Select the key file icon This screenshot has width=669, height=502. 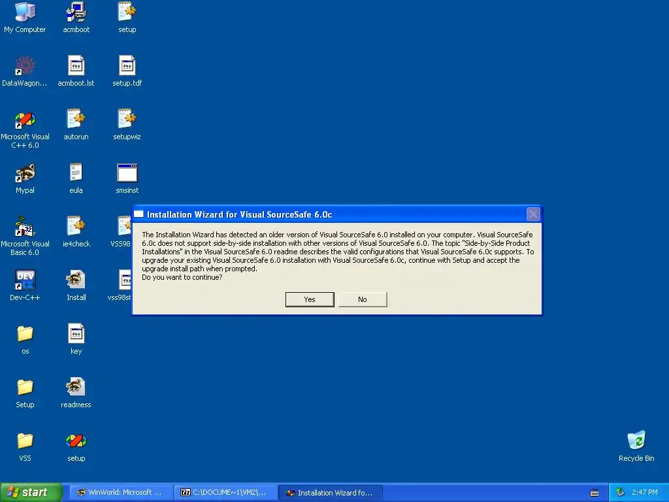click(76, 339)
